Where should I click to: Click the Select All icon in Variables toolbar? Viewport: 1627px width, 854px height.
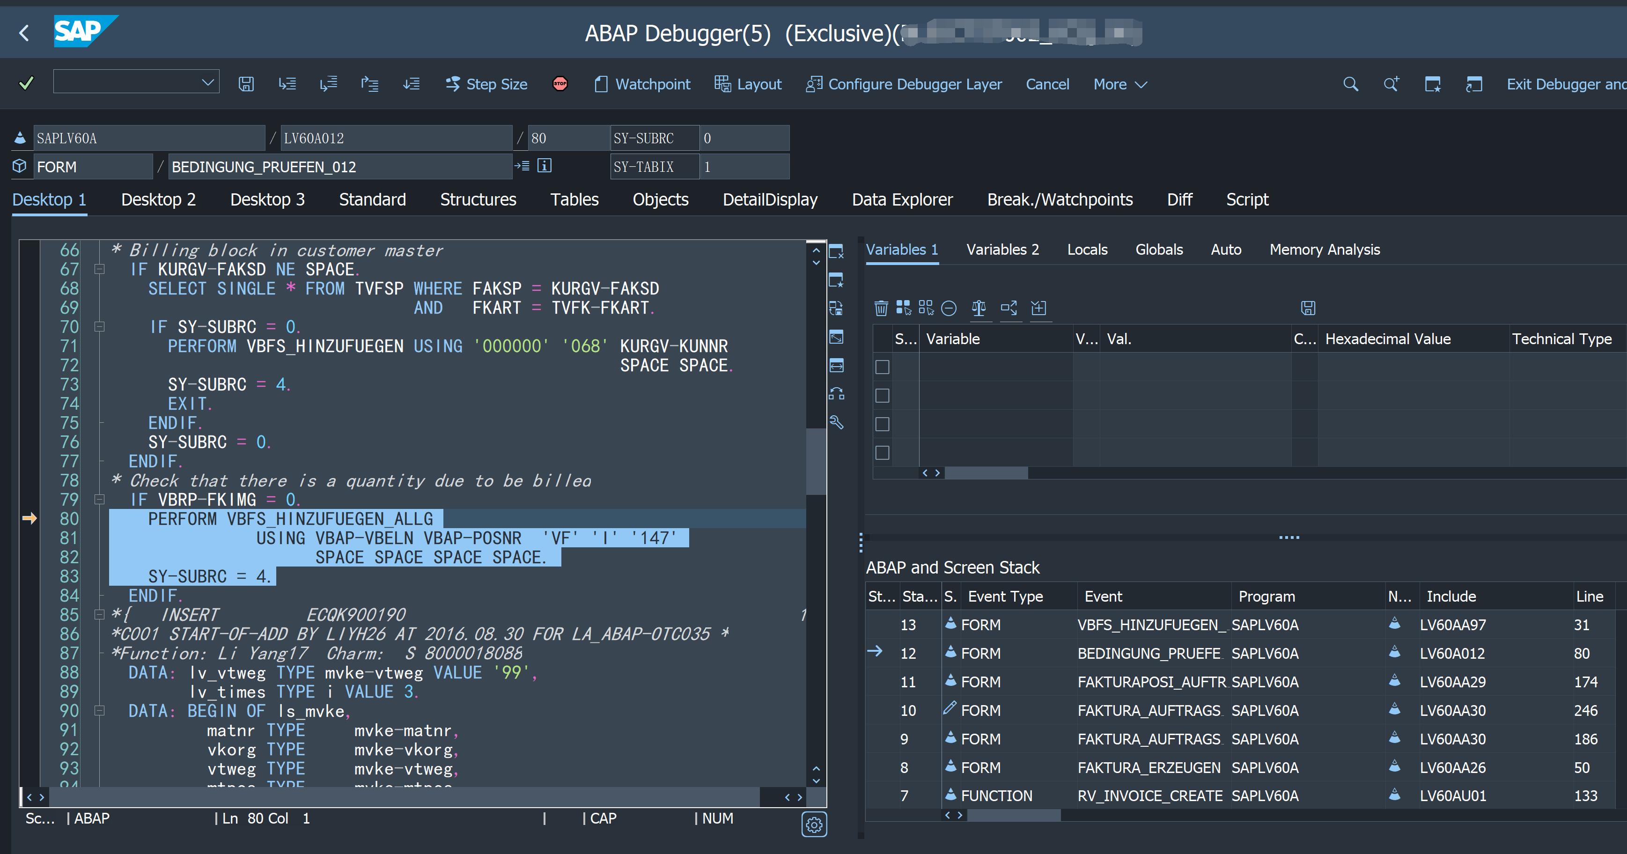click(x=903, y=308)
